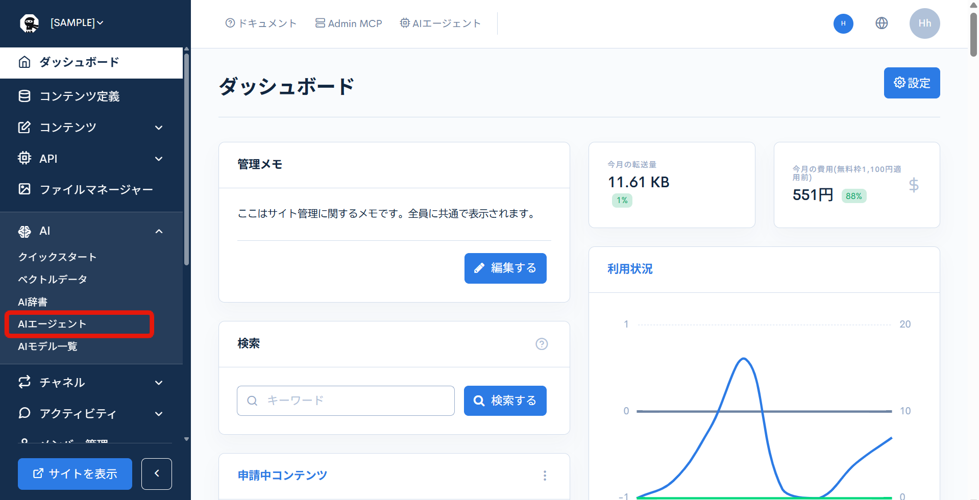This screenshot has height=500, width=979.
Task: Open クイックスタート under AI
Action: (x=57, y=257)
